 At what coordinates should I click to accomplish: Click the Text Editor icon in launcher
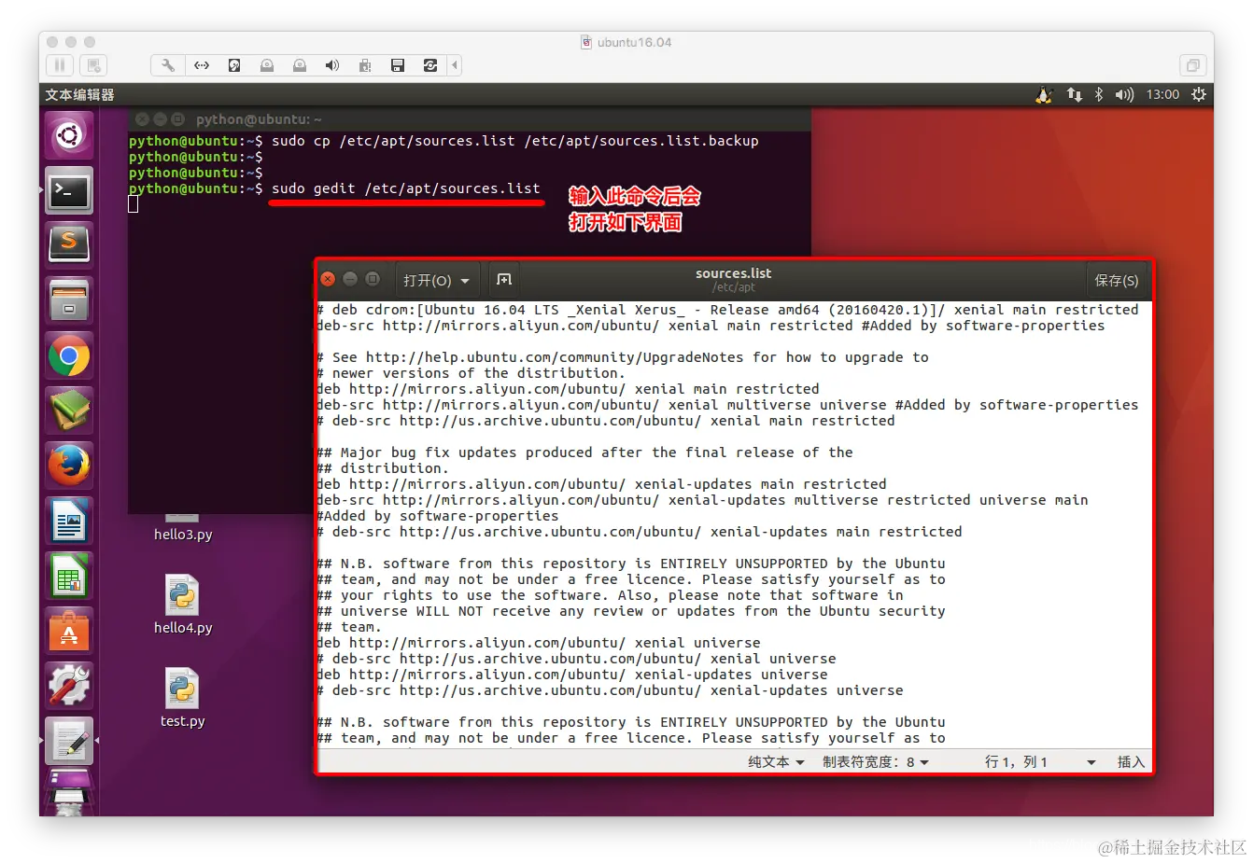click(x=69, y=741)
